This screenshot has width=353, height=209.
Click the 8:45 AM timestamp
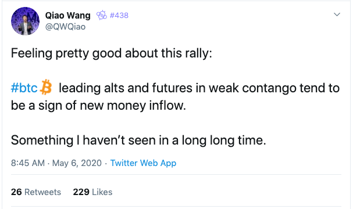coord(28,163)
